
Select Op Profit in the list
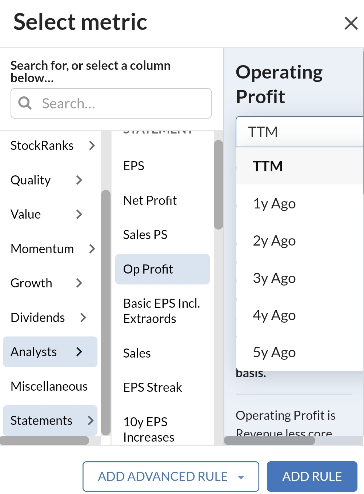163,269
